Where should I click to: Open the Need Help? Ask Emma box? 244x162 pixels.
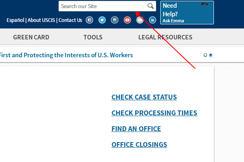pos(187,13)
